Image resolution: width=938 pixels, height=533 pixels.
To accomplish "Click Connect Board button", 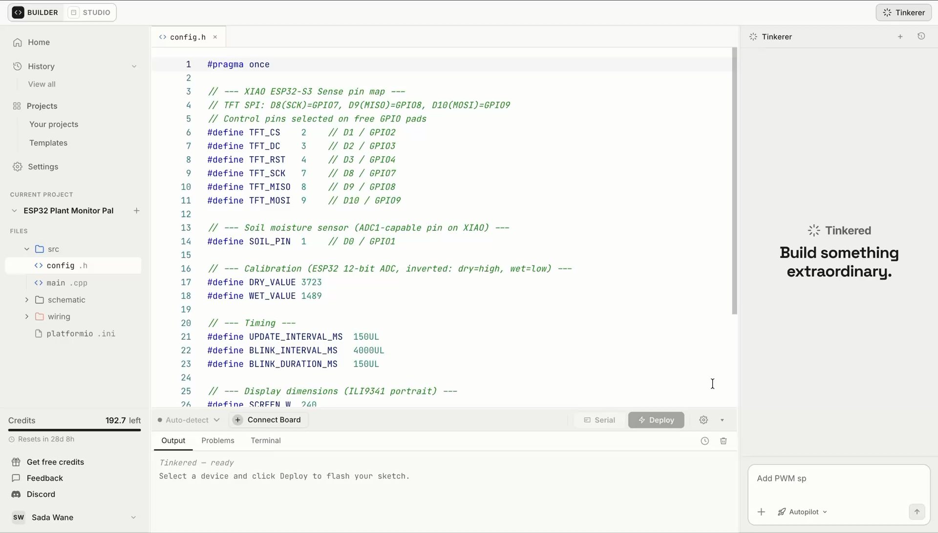I will 268,420.
